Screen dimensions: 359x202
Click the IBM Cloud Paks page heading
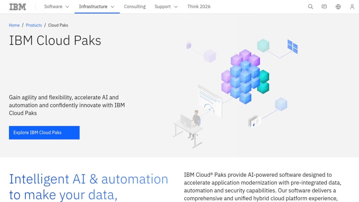point(55,41)
